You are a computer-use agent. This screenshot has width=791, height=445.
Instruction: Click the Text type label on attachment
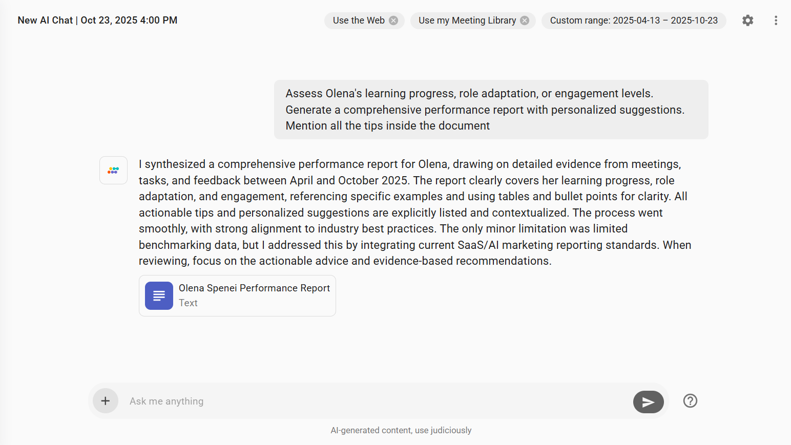(x=188, y=303)
